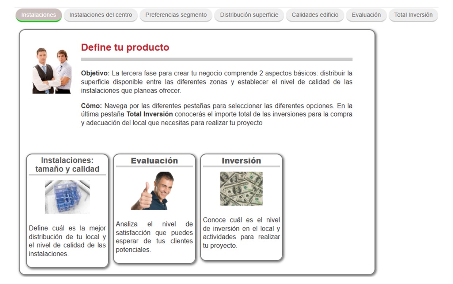Viewport: 453px width, 284px height.
Task: Click the 'Instalaciones: tamaño y calidad' card title
Action: (67, 165)
